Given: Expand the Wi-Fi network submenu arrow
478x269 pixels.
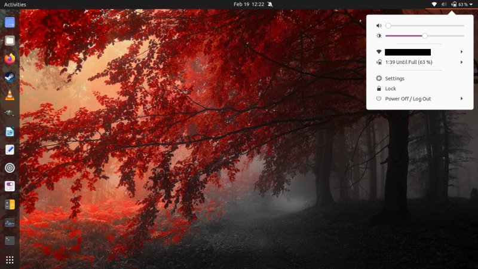Looking at the screenshot, I should click(x=461, y=52).
